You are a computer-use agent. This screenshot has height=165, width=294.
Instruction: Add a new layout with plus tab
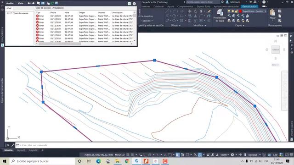43,150
